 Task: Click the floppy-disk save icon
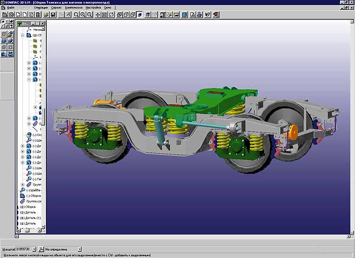pos(53,15)
